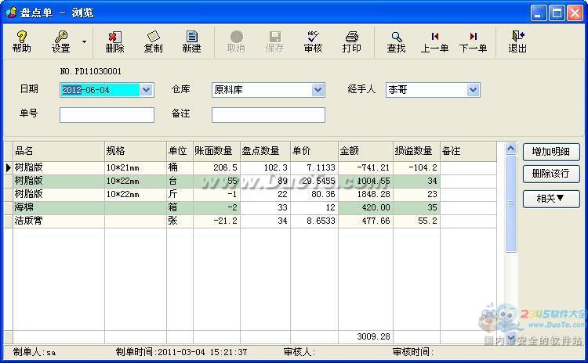Open the 经手人 handler dropdown

tap(473, 90)
